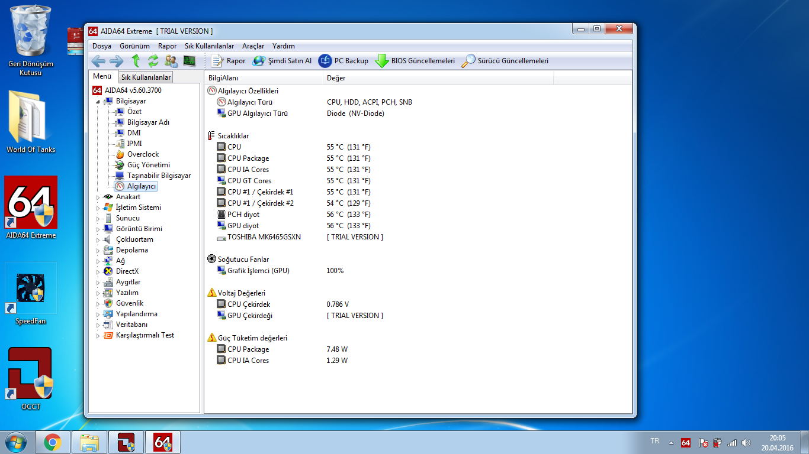Viewport: 809px width, 454px height.
Task: Open Google Chrome from the taskbar
Action: click(52, 442)
